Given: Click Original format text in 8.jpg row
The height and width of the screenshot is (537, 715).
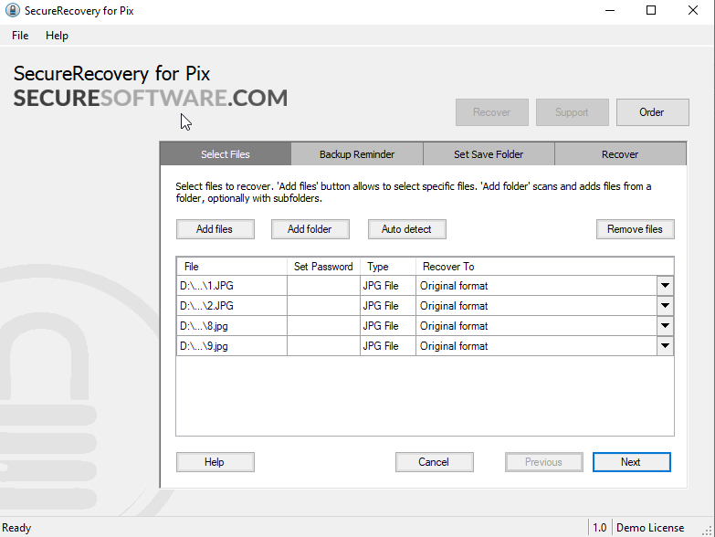Looking at the screenshot, I should click(x=454, y=326).
